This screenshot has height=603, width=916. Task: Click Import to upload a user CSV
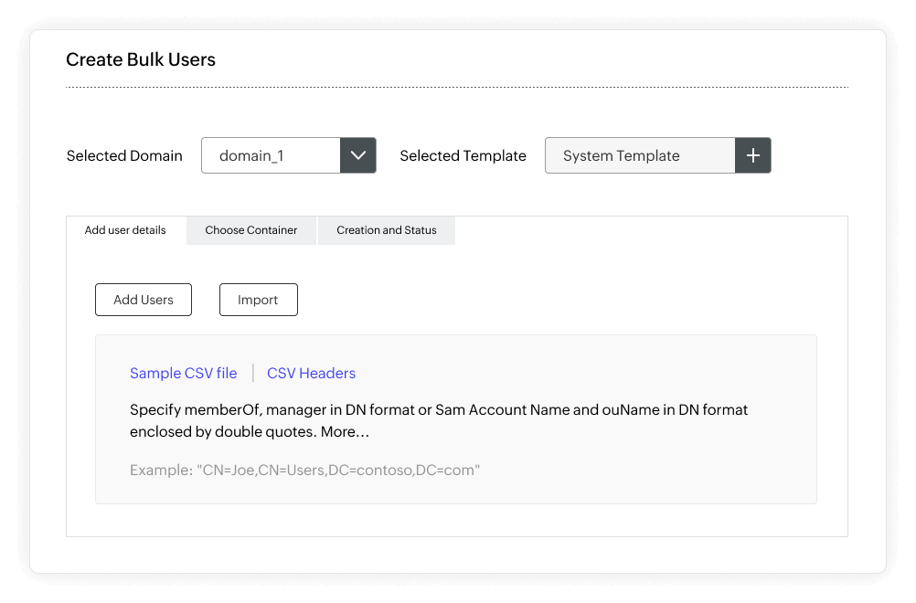click(x=258, y=300)
